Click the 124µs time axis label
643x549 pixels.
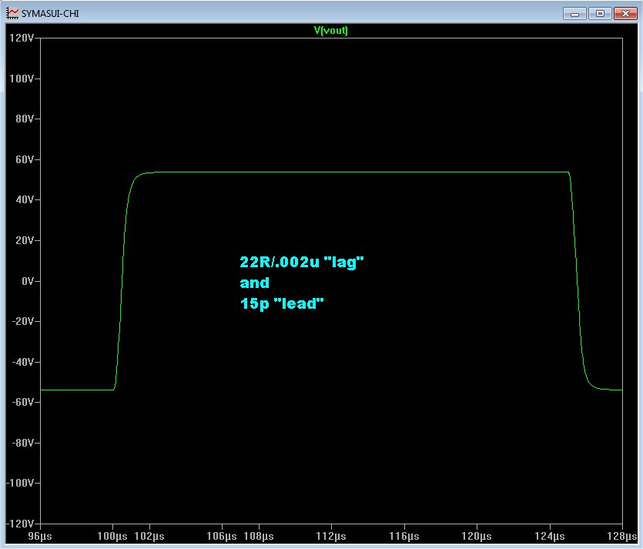coord(550,536)
